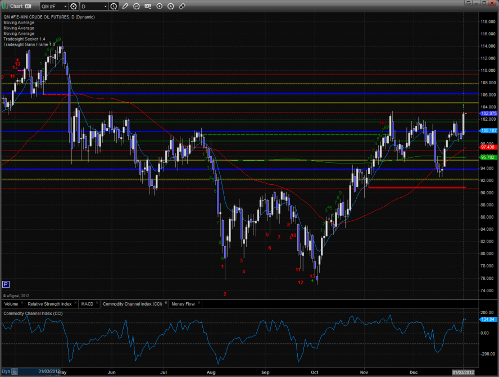Click the circled A auto-scale icon

[171, 6]
